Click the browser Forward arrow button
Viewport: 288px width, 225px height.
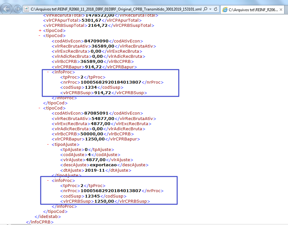click(x=18, y=9)
